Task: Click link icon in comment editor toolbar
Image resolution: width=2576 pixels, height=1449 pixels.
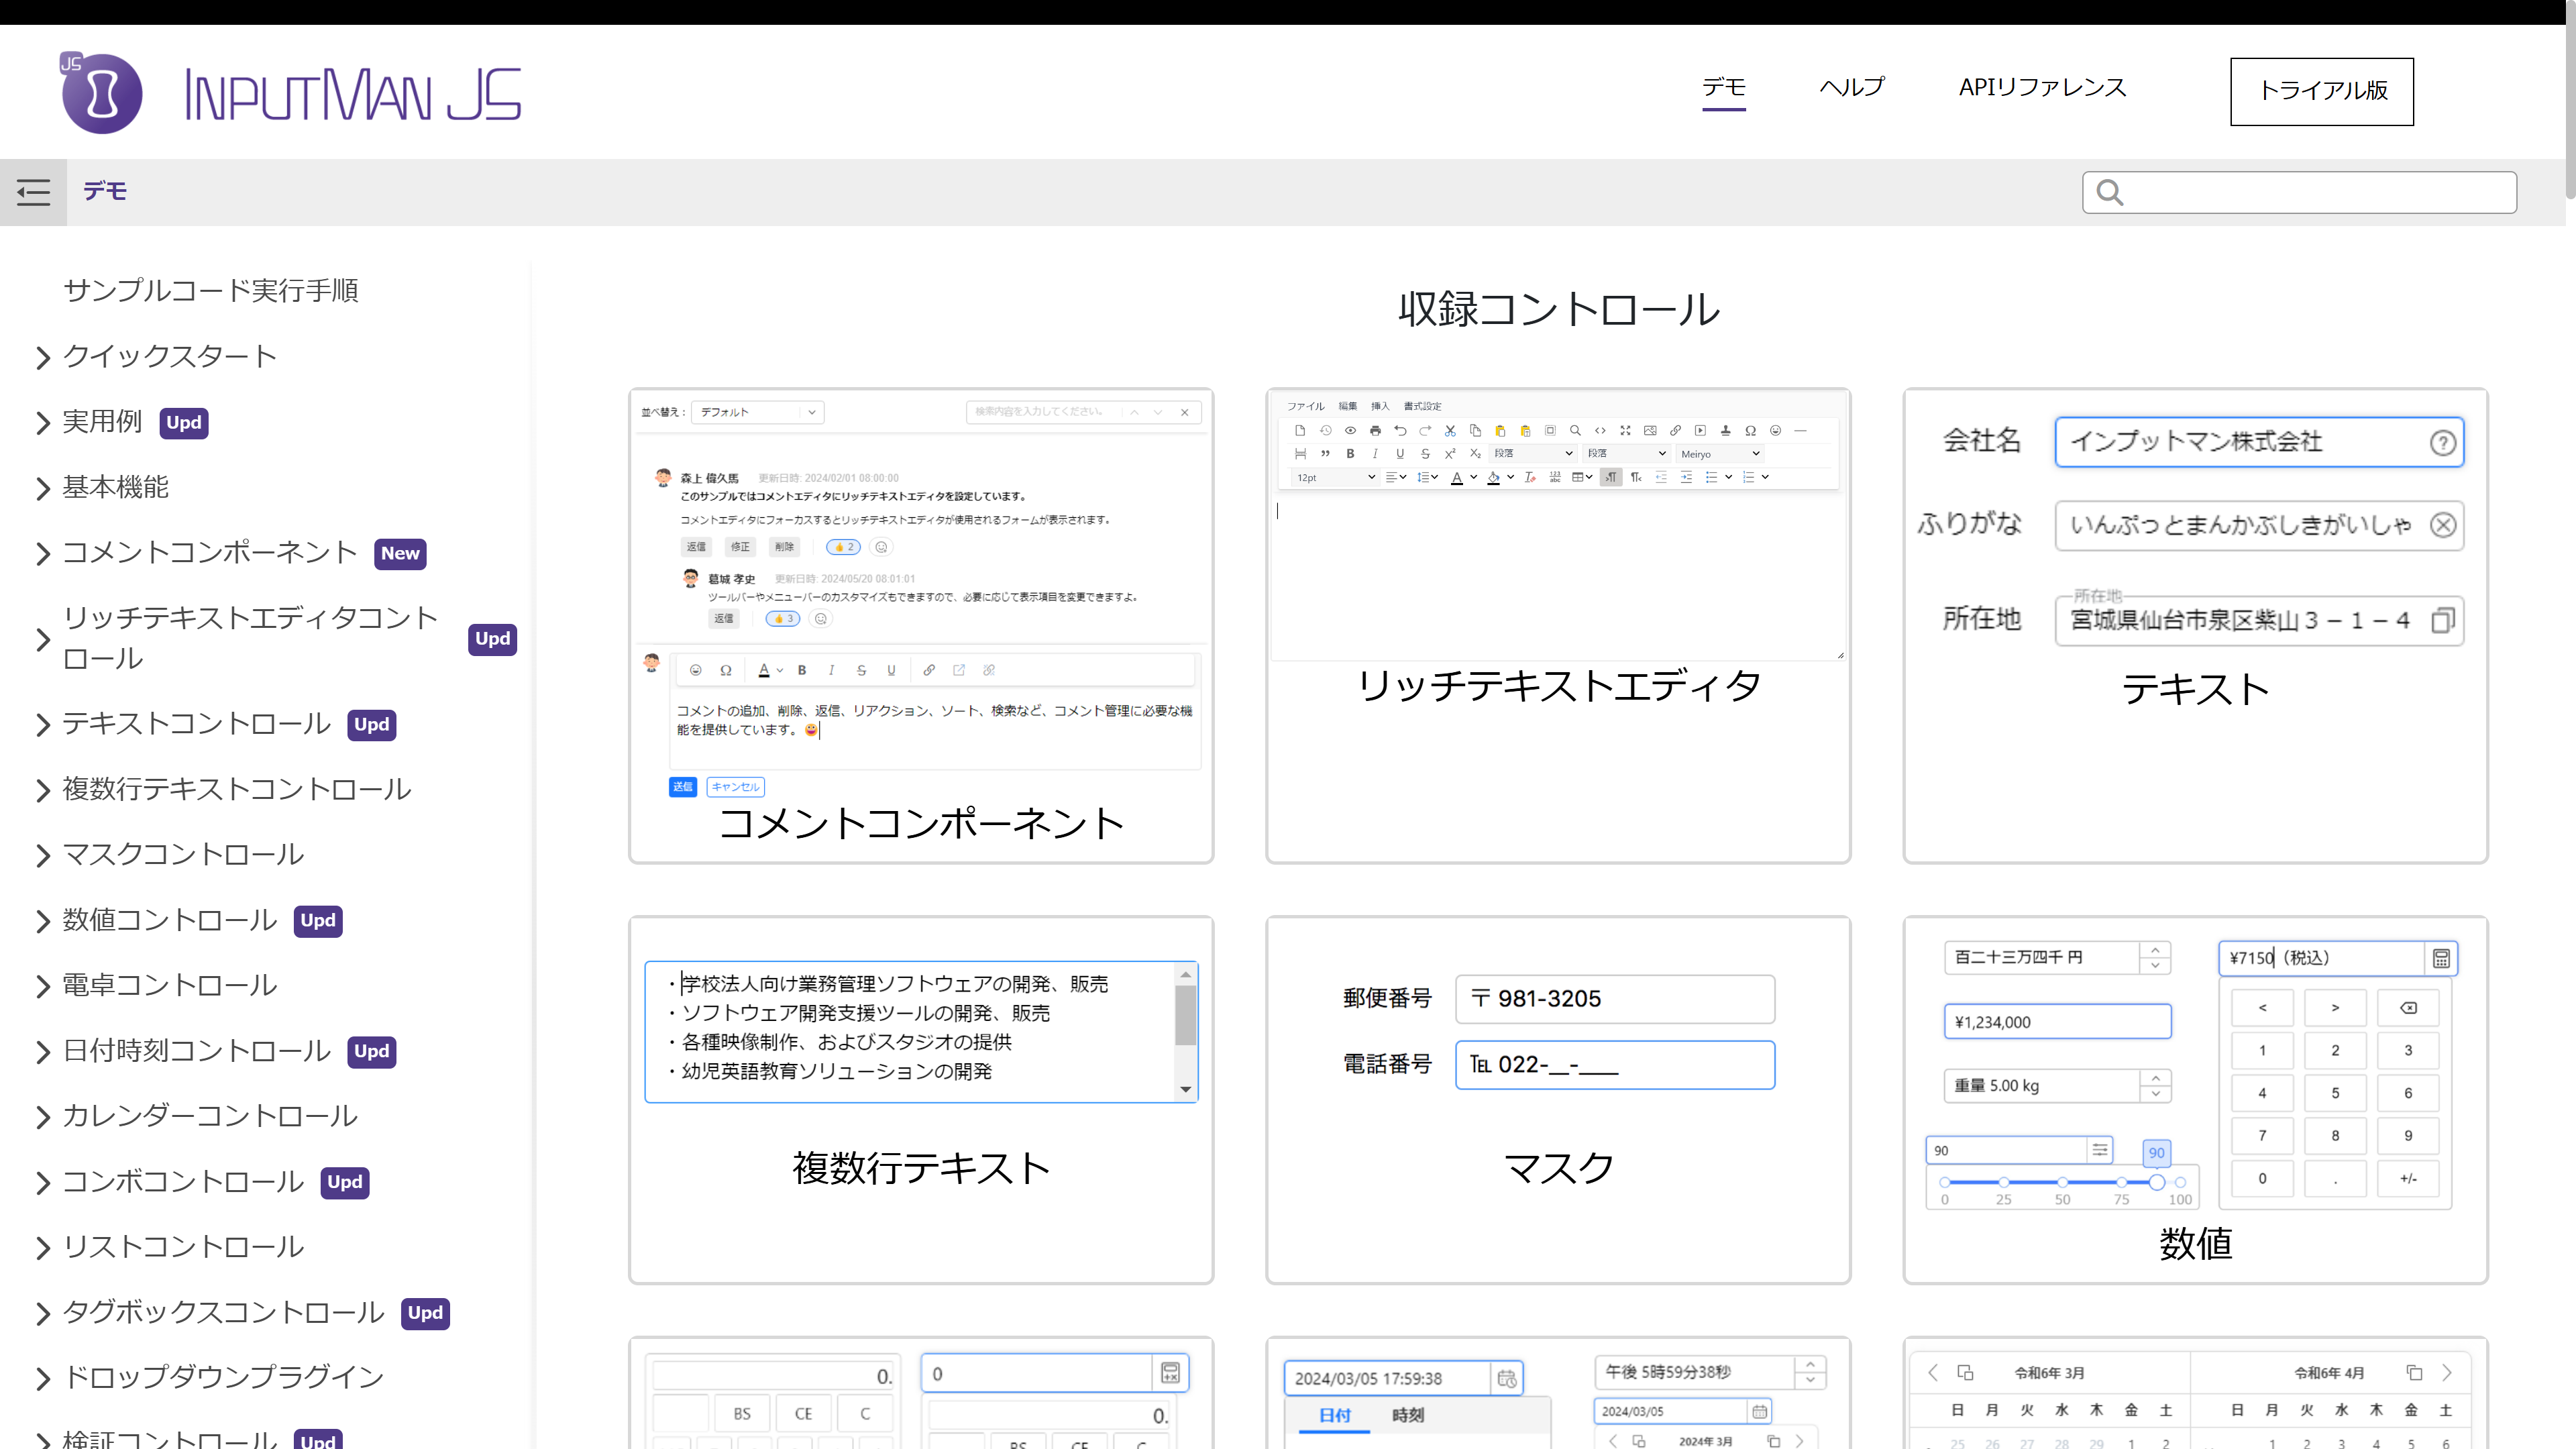Action: point(929,670)
